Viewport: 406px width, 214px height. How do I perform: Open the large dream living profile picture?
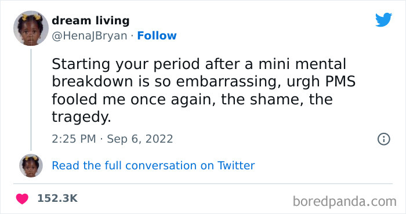tap(31, 28)
